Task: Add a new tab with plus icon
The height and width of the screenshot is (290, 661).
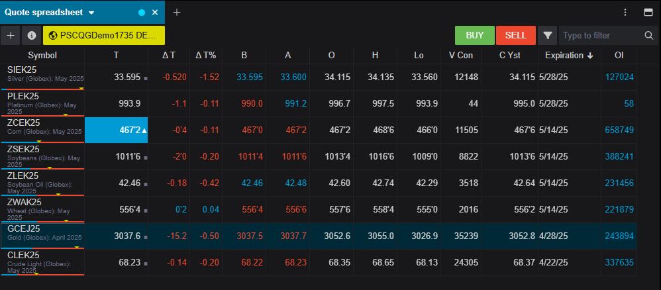Action: click(x=176, y=12)
